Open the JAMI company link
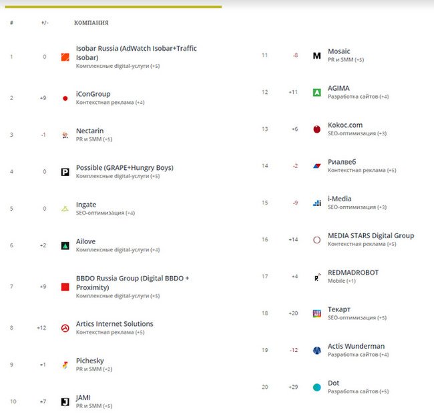Image resolution: width=434 pixels, height=420 pixels. pyautogui.click(x=83, y=397)
